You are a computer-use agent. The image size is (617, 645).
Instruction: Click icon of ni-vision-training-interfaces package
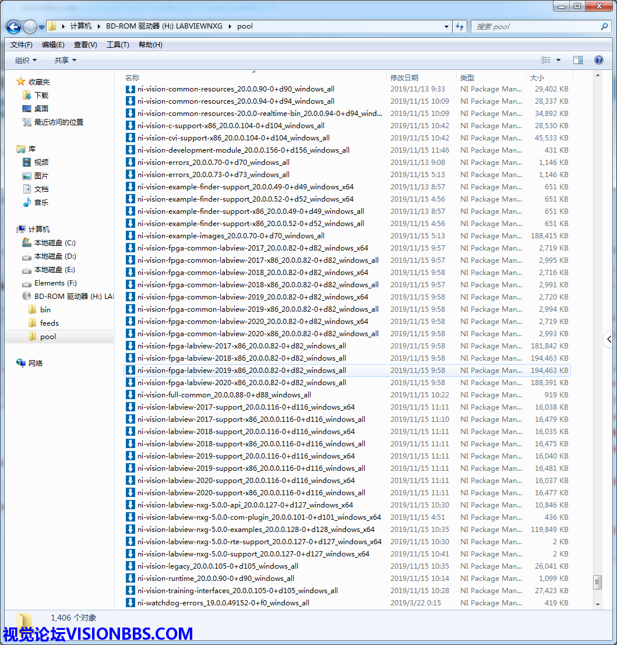(x=131, y=591)
